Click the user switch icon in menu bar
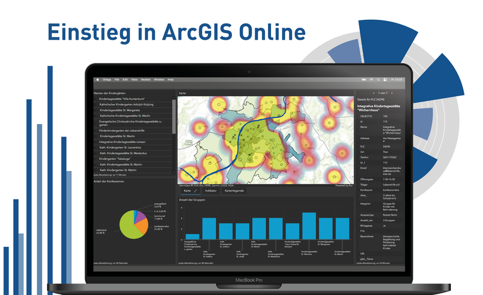Image resolution: width=483 pixels, height=295 pixels. (385, 79)
